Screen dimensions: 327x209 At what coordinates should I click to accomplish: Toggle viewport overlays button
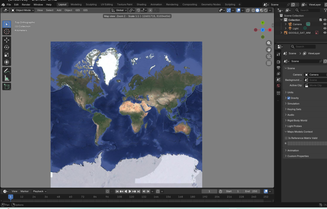point(238,10)
